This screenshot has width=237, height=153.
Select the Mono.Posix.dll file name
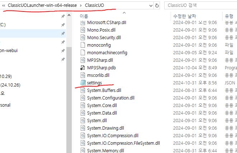101,30
